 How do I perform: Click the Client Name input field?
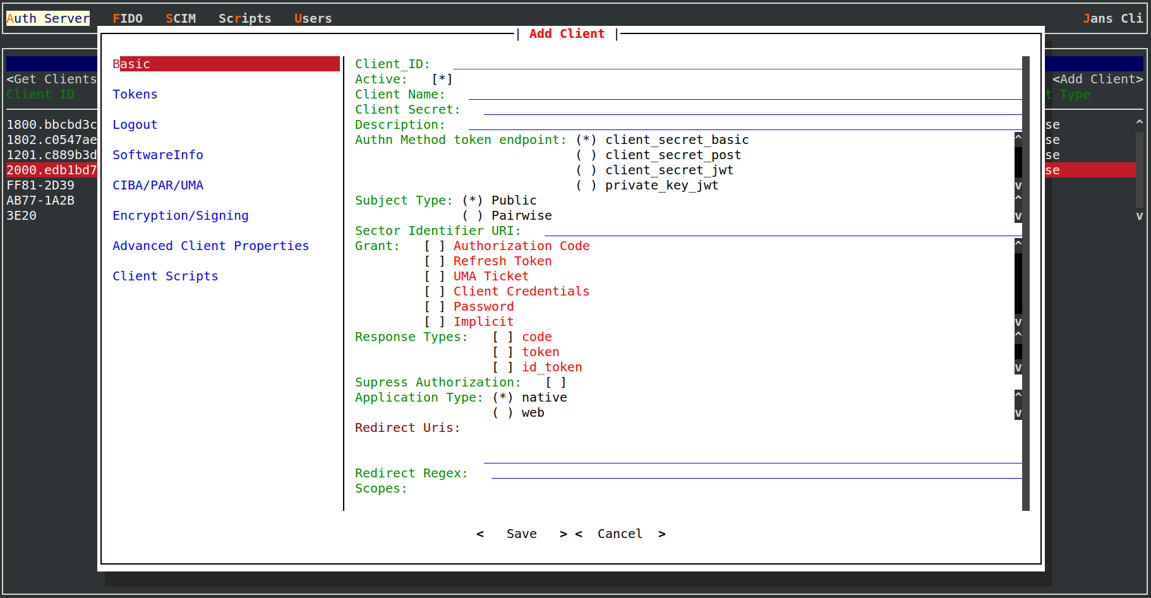(744, 94)
